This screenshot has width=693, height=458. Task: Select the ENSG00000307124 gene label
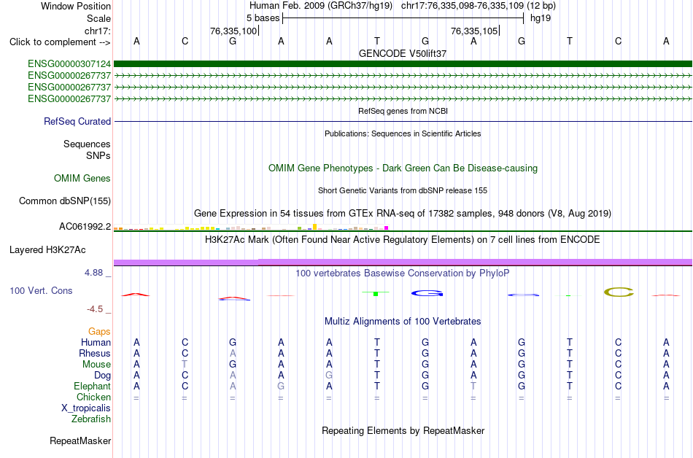[69, 64]
